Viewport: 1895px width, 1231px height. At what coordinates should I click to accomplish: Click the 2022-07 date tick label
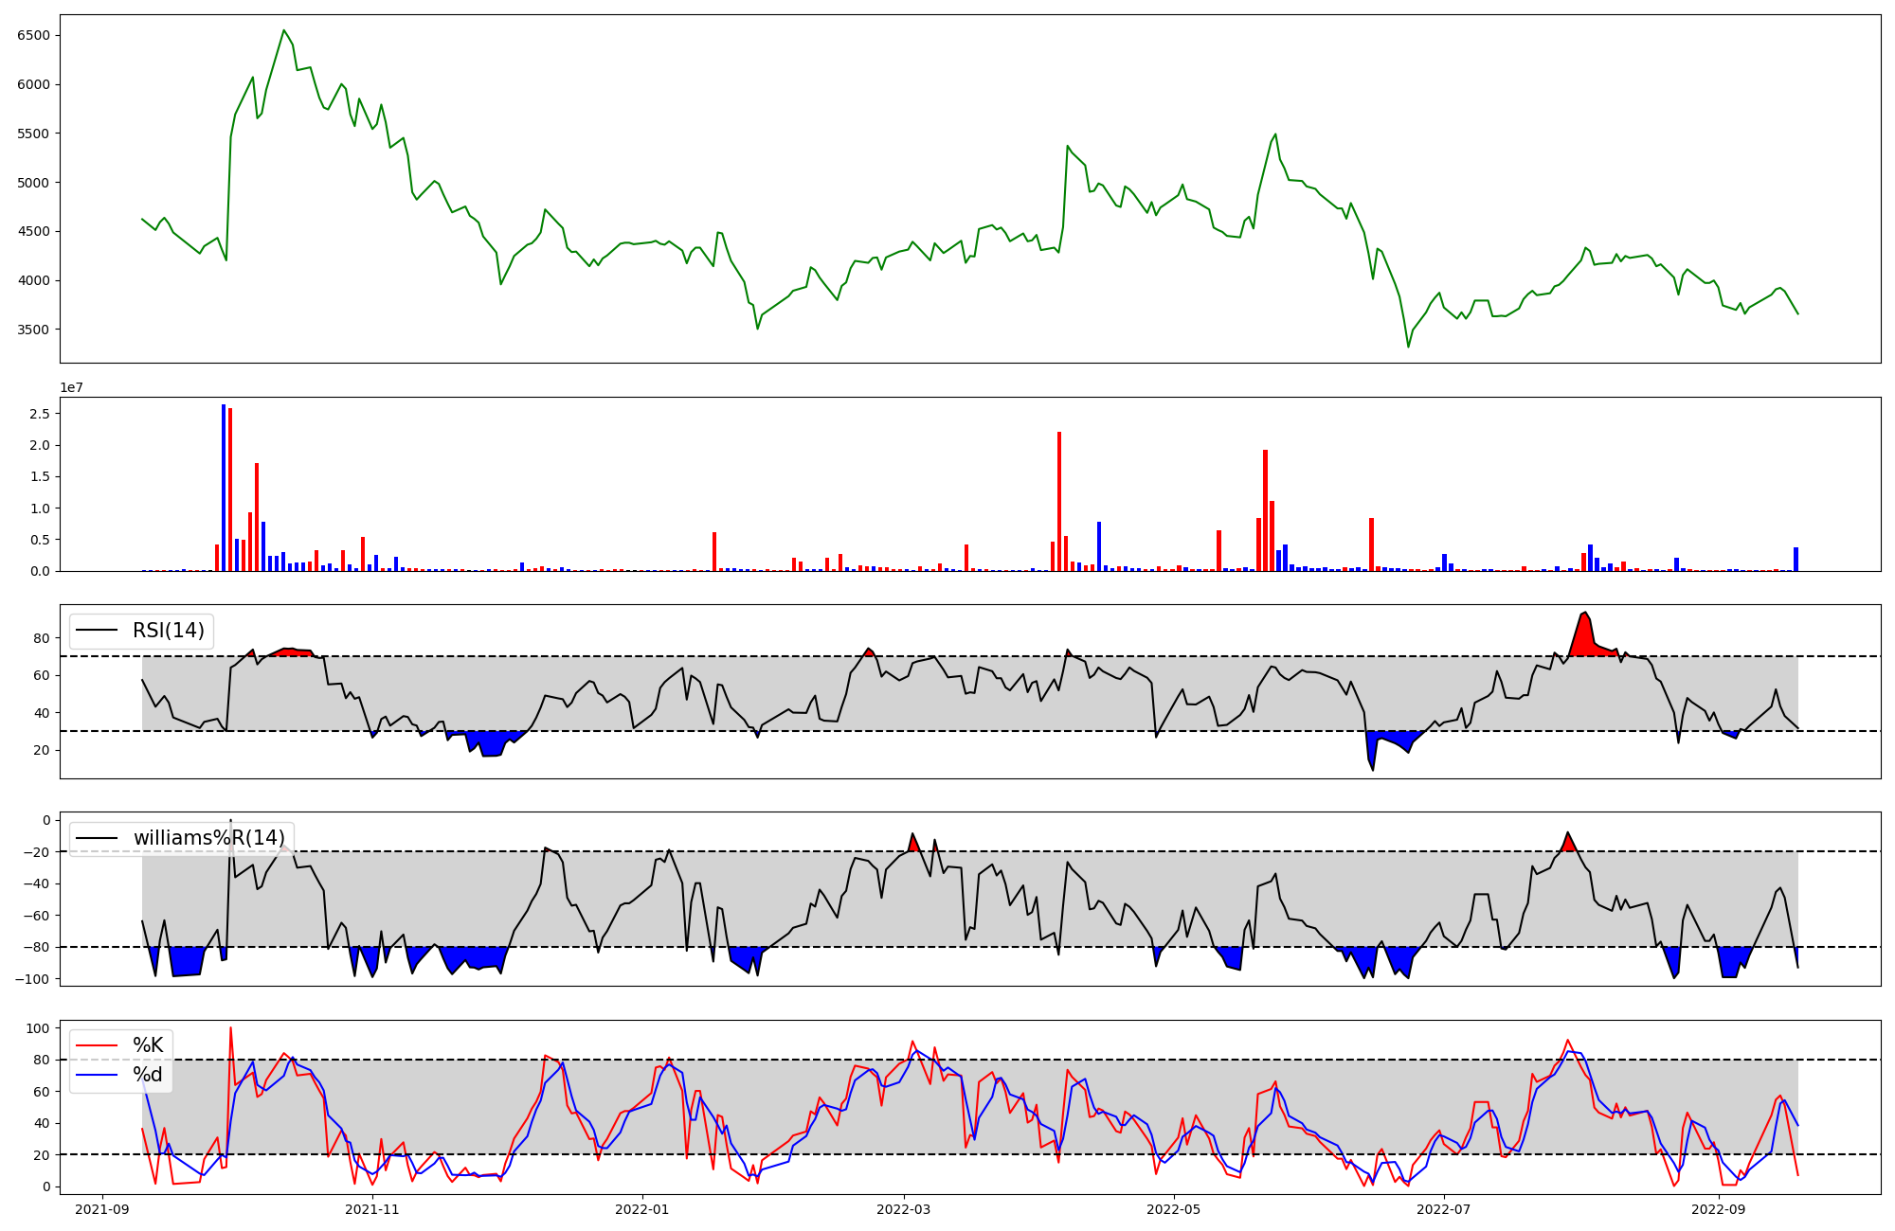(1444, 1209)
